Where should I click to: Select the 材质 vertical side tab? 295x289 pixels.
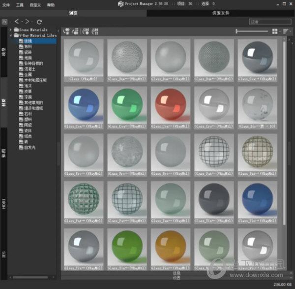point(4,102)
